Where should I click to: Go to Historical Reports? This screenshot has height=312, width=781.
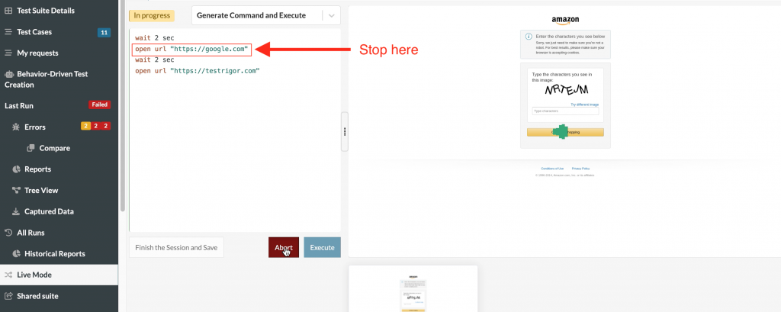54,253
